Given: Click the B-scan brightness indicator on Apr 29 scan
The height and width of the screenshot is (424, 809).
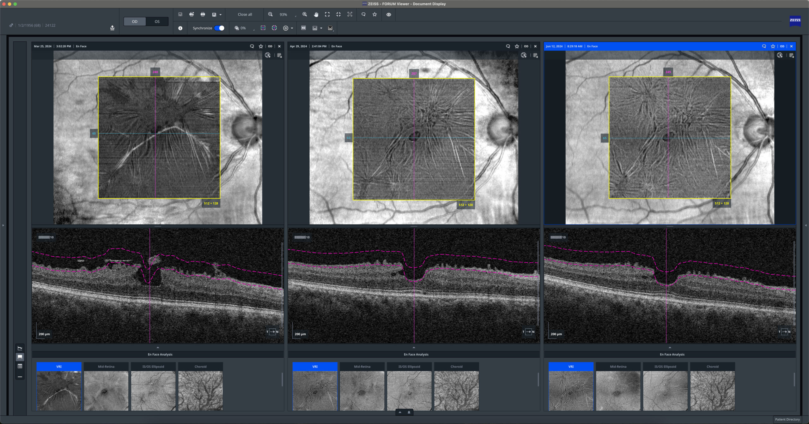Looking at the screenshot, I should (302, 237).
